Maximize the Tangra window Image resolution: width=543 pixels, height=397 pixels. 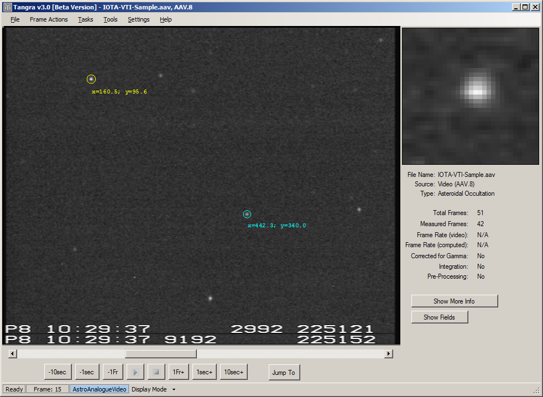point(525,7)
